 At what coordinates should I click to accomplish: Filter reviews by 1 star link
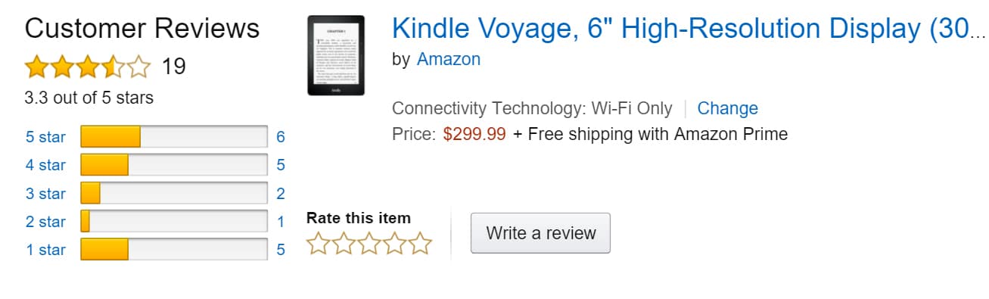pyautogui.click(x=45, y=250)
